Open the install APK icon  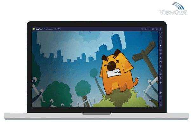coord(161,62)
